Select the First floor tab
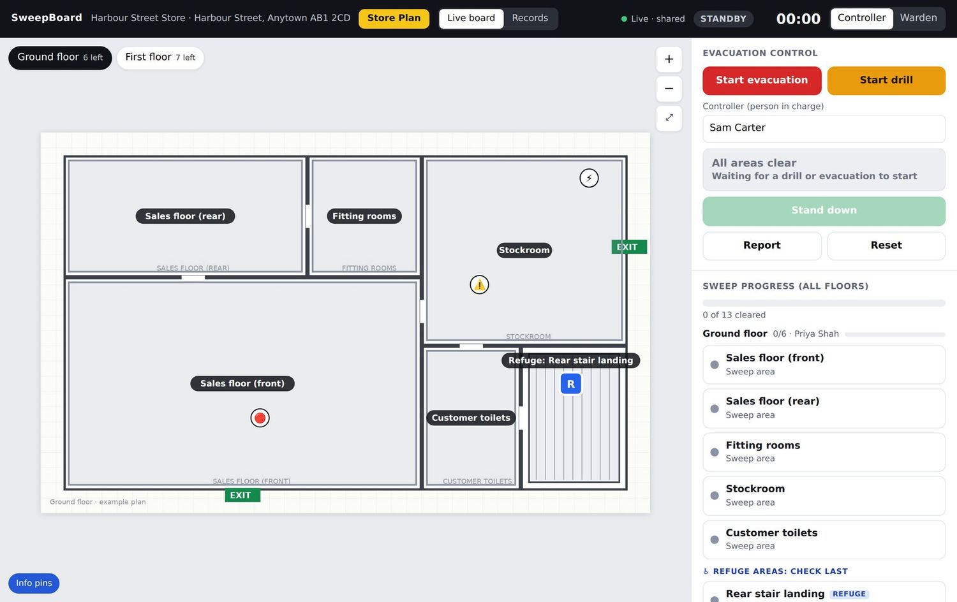 coord(160,57)
